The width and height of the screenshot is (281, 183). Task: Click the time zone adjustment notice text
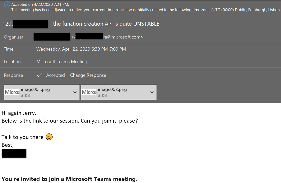point(146,10)
